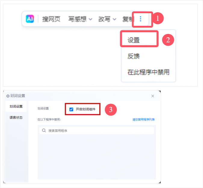Click the red numbered marker 2
The image size is (203, 188).
[x=168, y=40]
